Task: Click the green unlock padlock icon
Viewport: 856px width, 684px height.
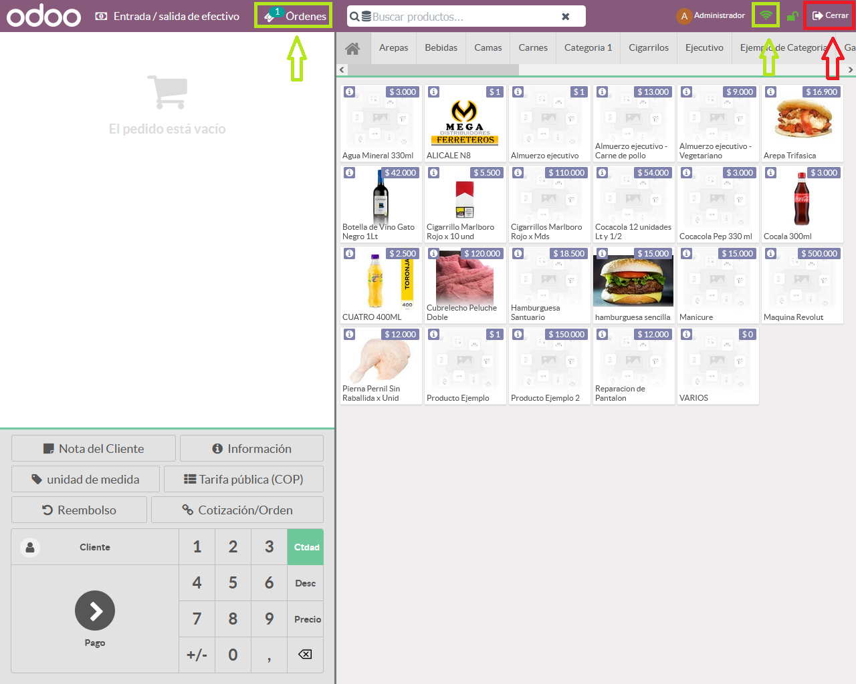Action: 792,16
